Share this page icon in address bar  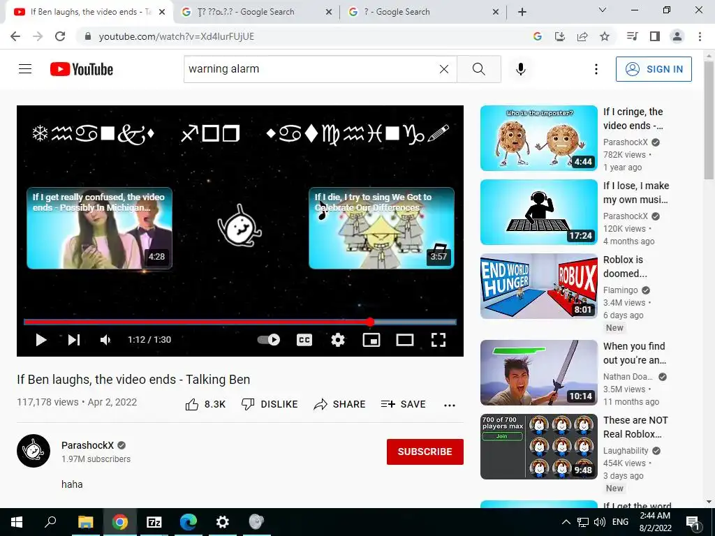point(582,36)
